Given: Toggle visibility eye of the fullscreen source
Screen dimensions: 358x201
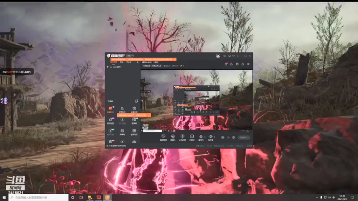Looking at the screenshot, I should coord(107,67).
